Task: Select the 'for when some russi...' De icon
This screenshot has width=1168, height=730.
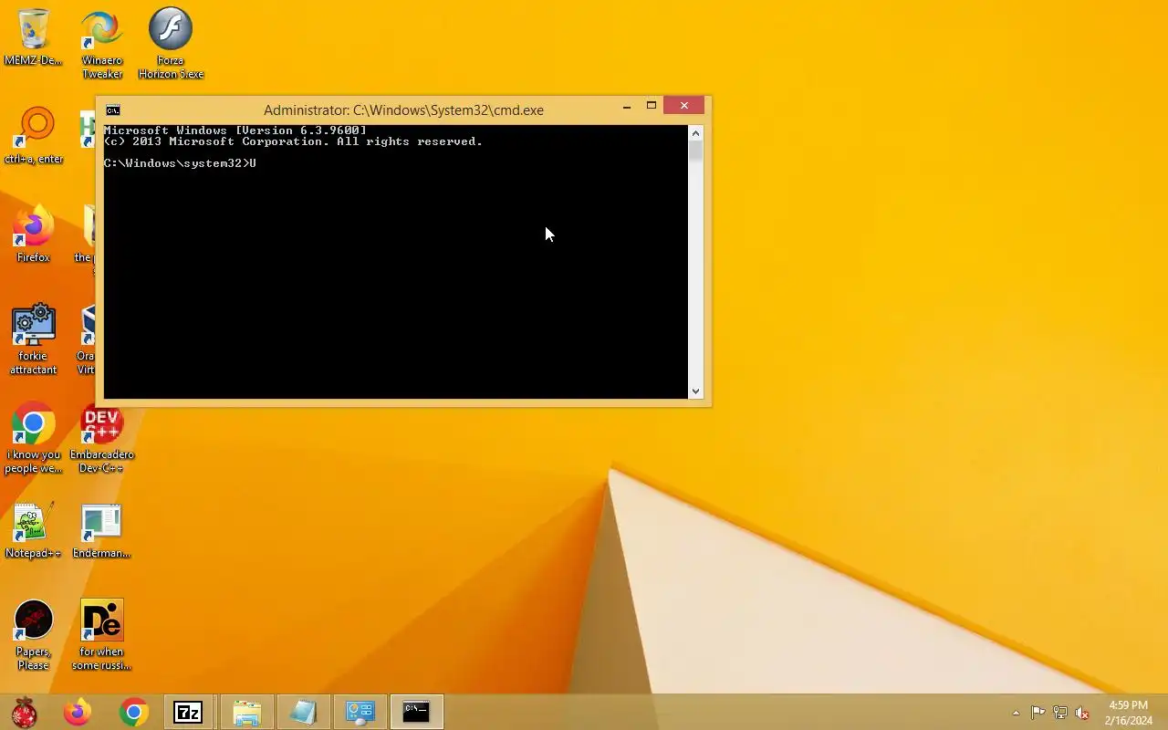Action: point(101,635)
